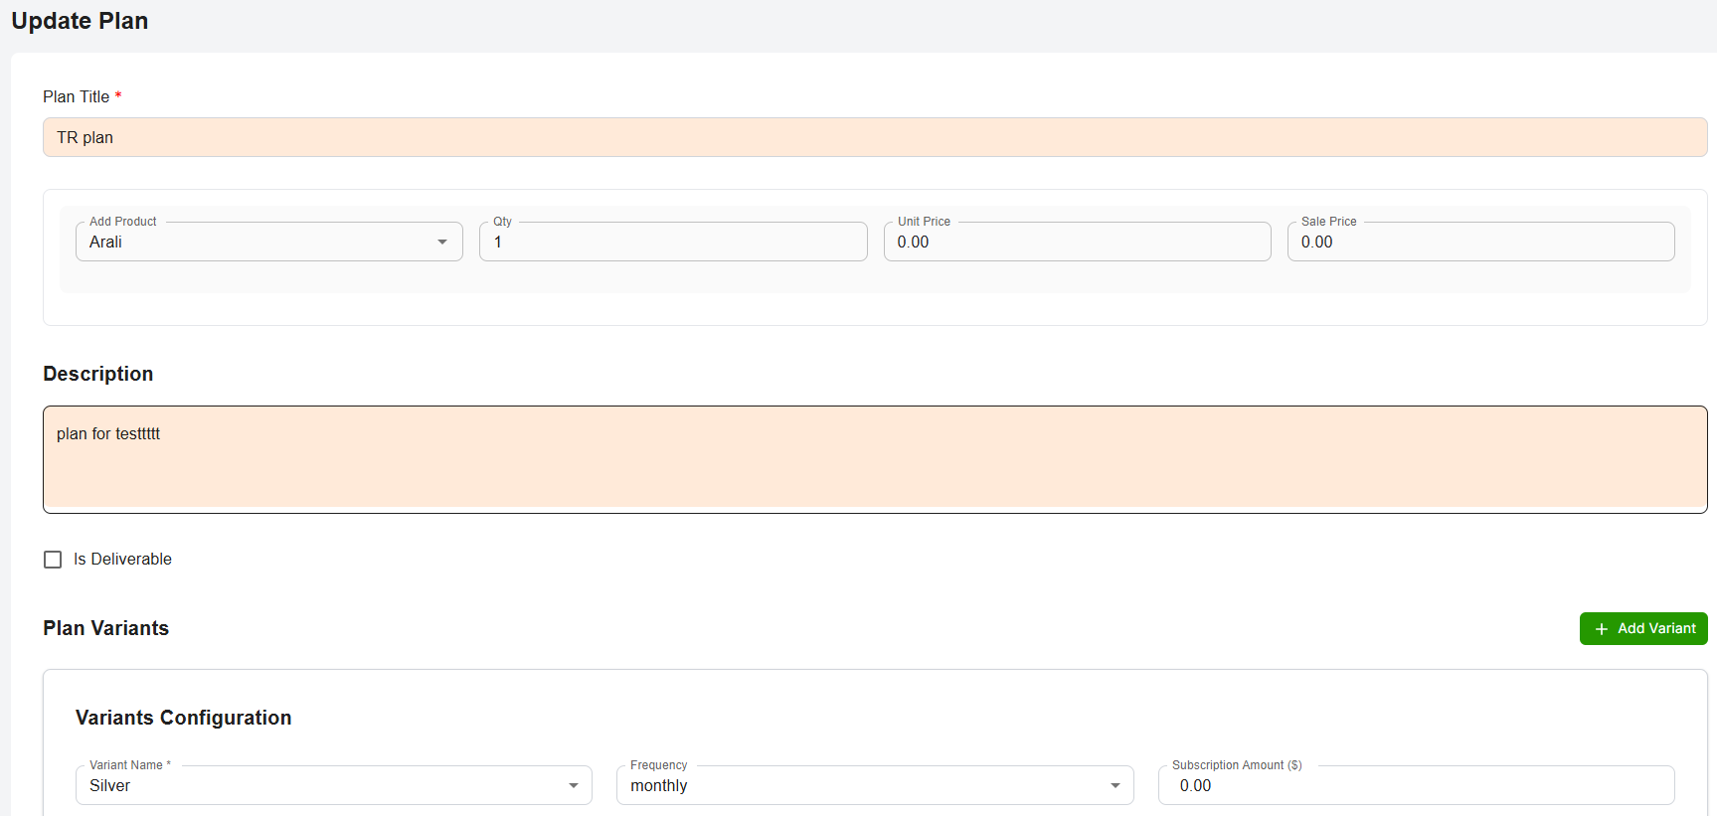The image size is (1717, 816).
Task: Click the Variant Name dropdown arrow
Action: coord(574,786)
